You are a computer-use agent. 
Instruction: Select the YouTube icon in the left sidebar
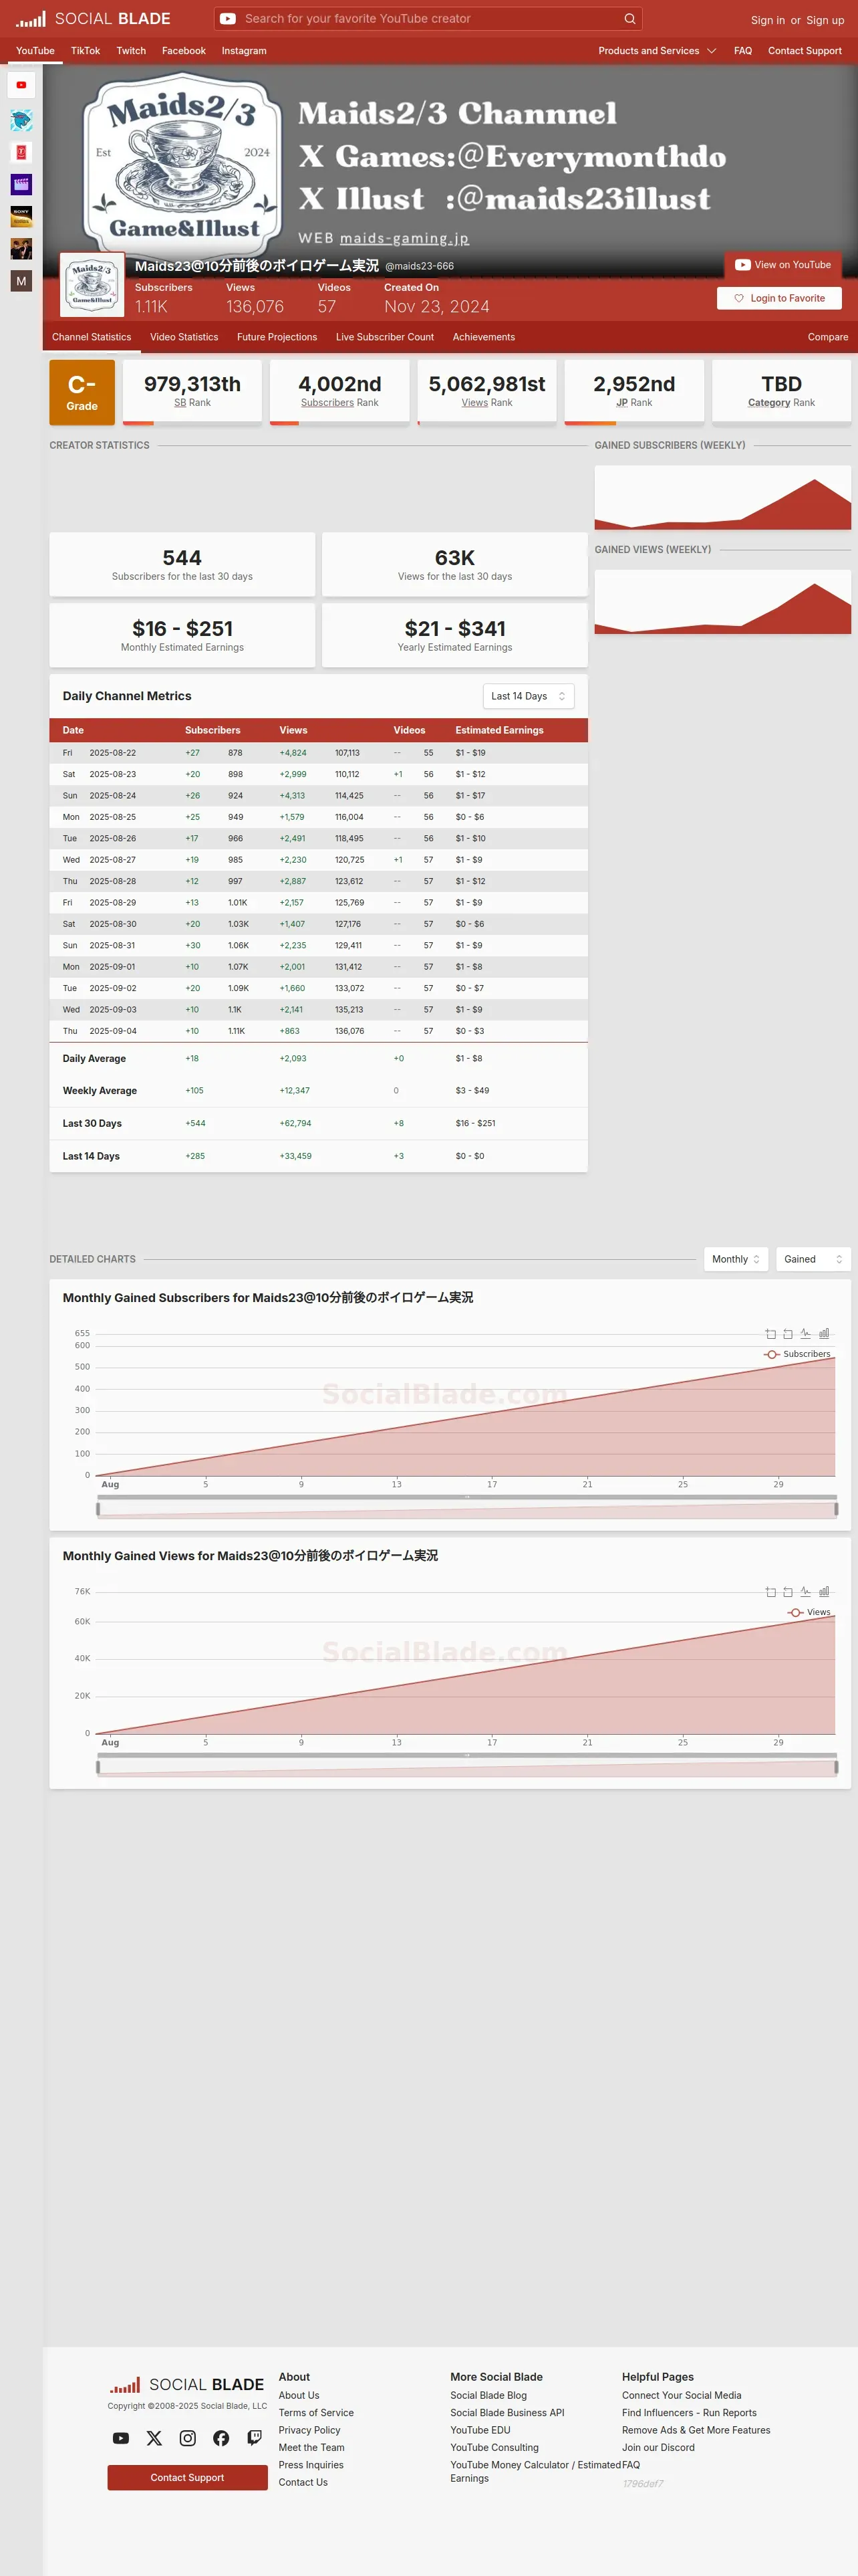21,85
